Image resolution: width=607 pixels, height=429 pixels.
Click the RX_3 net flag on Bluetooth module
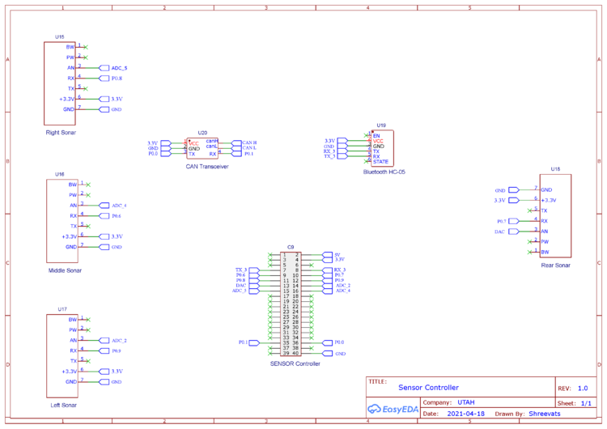coord(342,151)
